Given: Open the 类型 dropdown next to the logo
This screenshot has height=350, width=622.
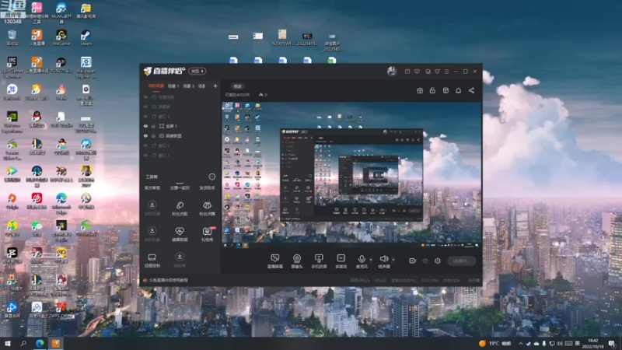Looking at the screenshot, I should pos(197,71).
